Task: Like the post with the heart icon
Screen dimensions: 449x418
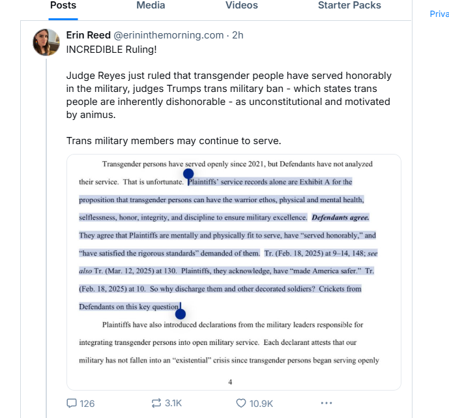Action: pos(240,403)
